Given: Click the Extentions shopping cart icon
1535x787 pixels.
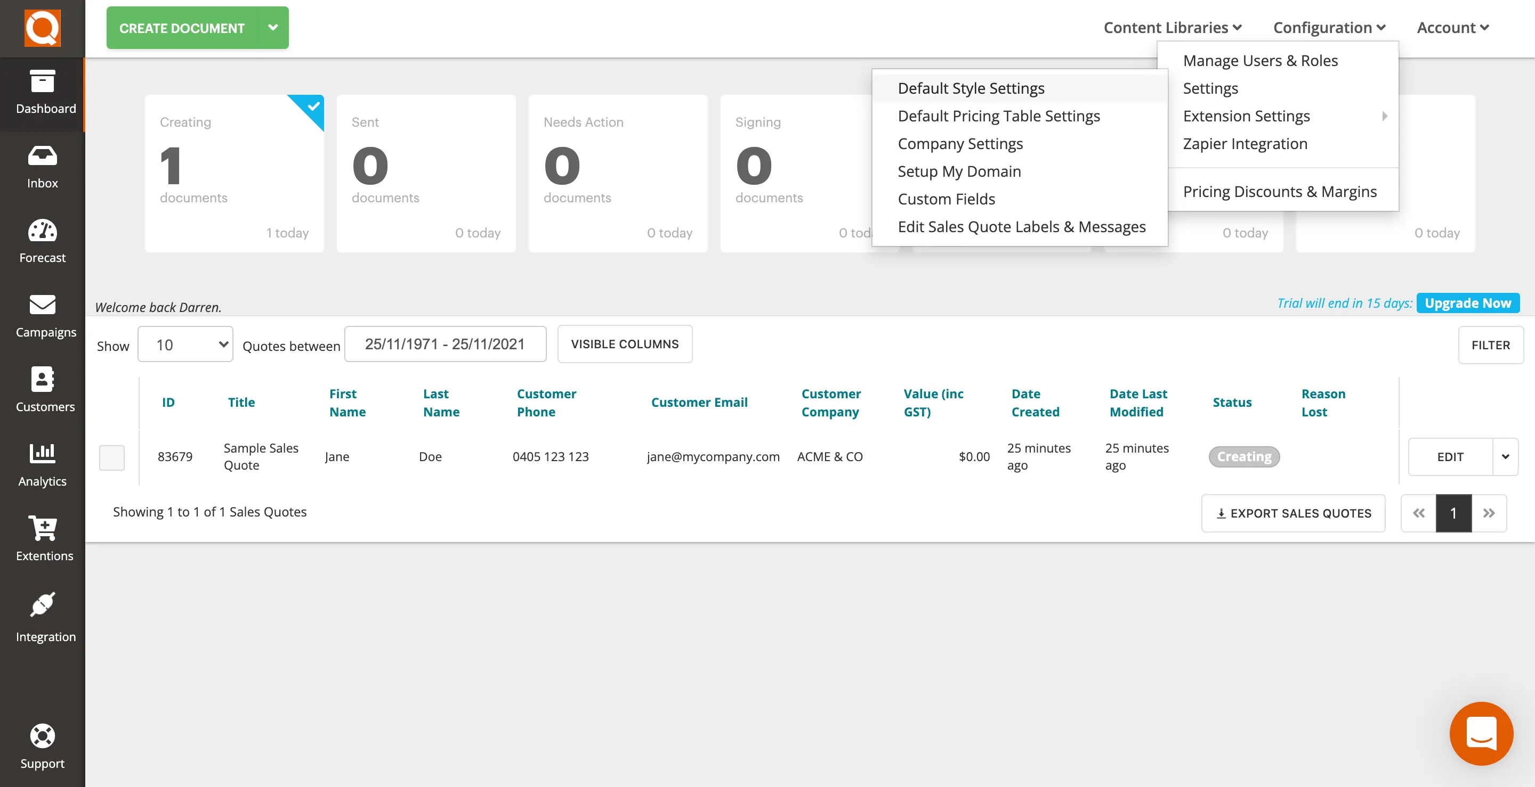Looking at the screenshot, I should point(42,529).
